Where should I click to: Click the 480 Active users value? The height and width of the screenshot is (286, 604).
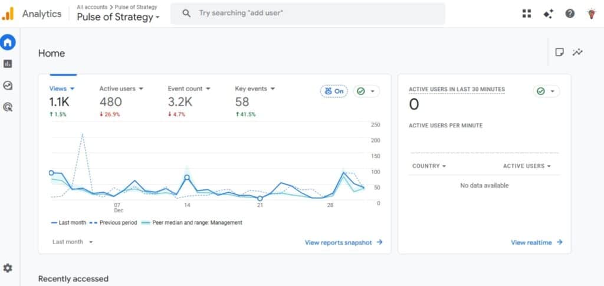(x=110, y=102)
